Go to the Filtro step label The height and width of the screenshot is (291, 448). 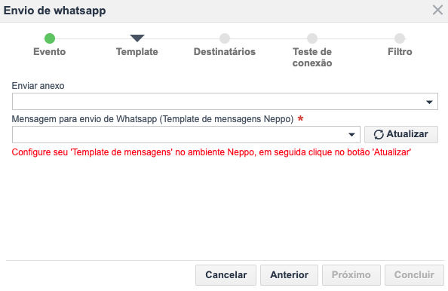[x=400, y=52]
